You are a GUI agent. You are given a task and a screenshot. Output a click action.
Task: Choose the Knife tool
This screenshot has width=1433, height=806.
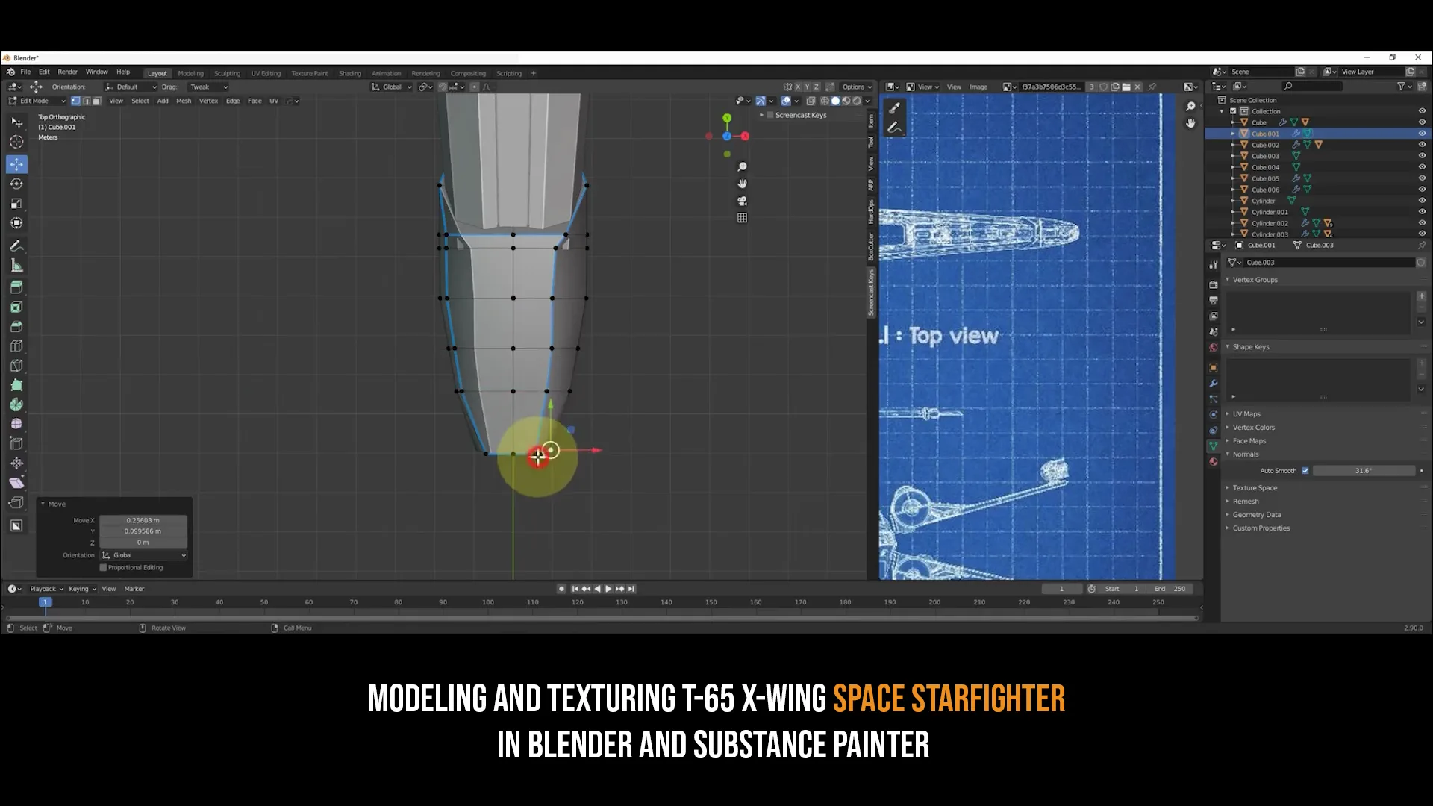[16, 365]
